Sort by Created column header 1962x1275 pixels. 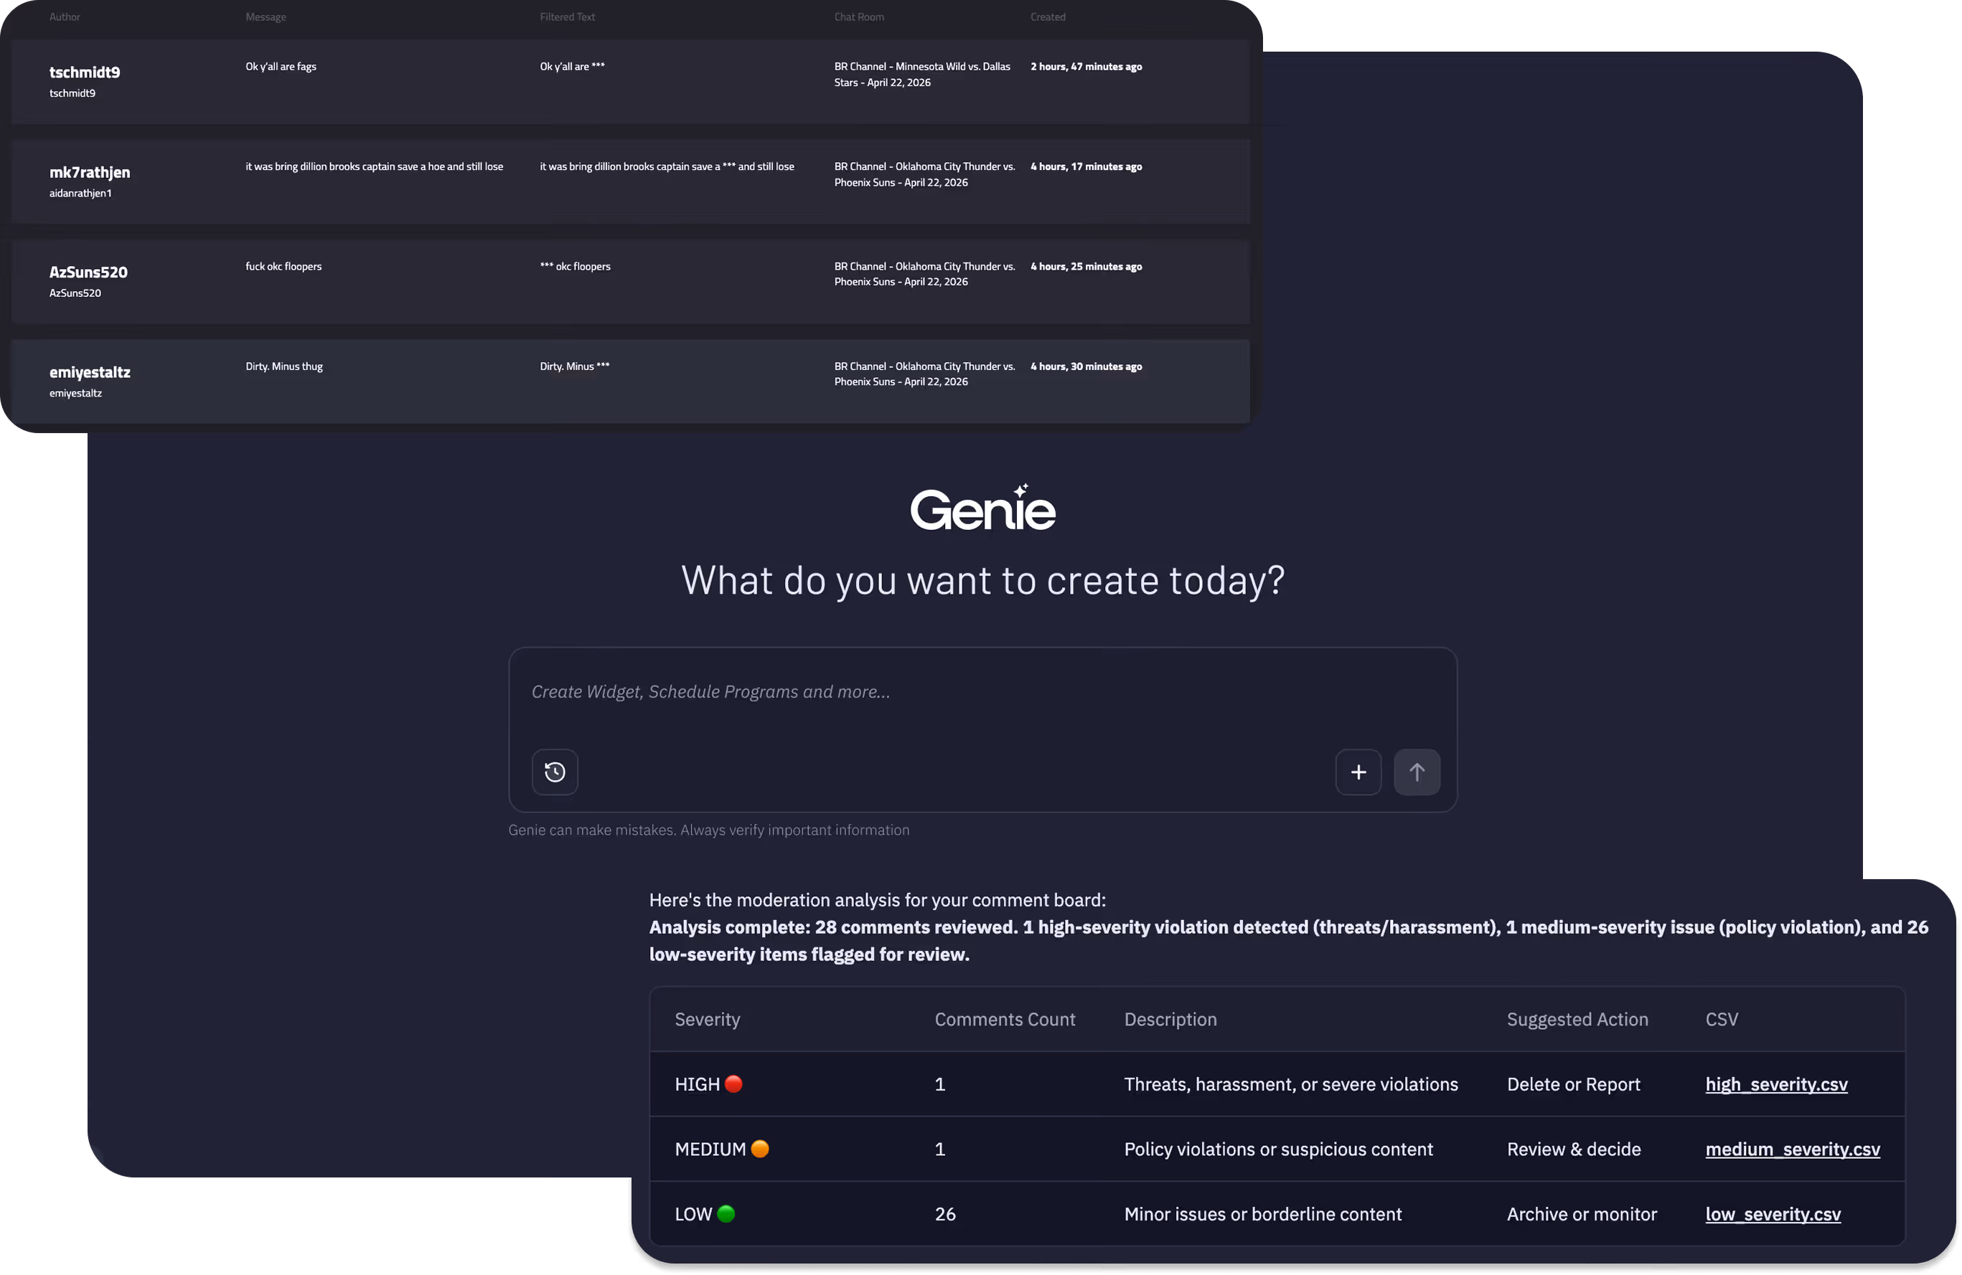pos(1047,16)
